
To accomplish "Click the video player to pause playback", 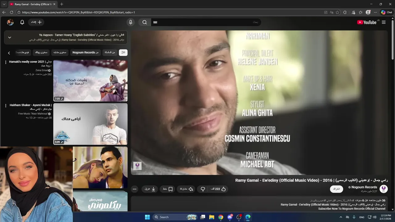I will coord(259,103).
